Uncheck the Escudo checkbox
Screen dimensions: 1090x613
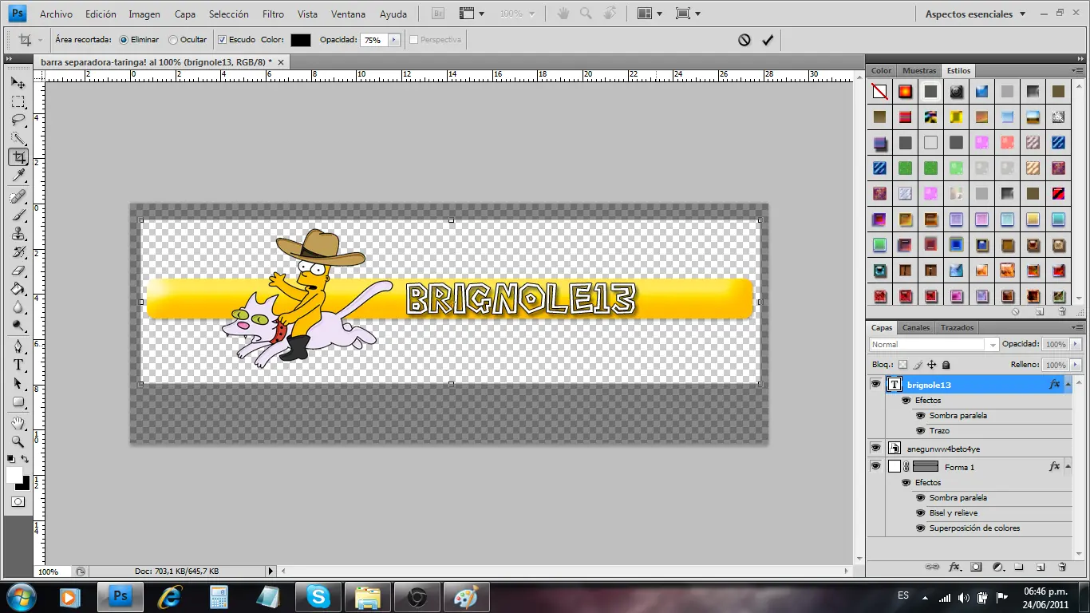click(x=223, y=40)
